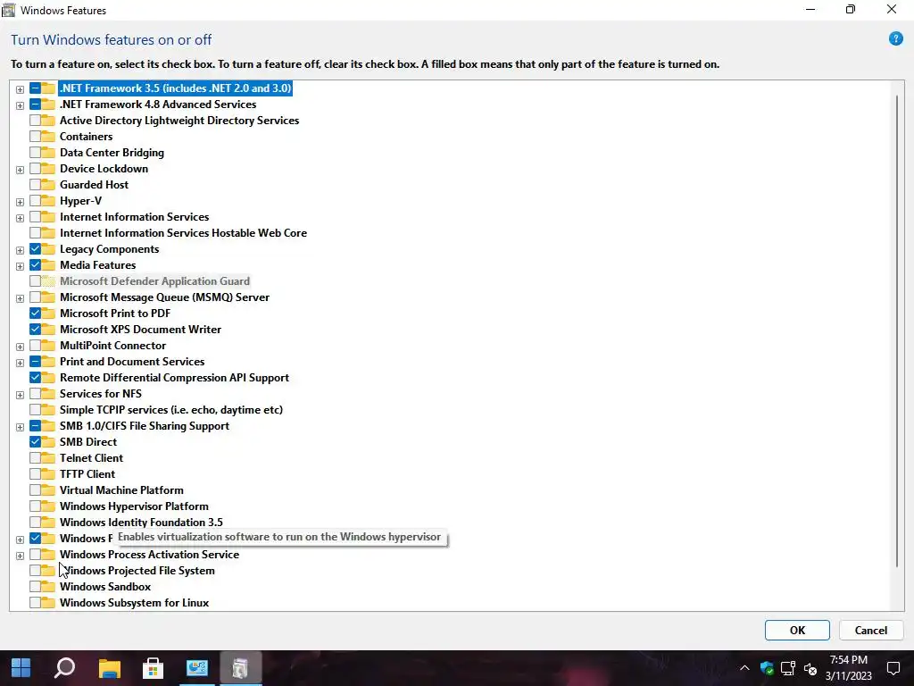The height and width of the screenshot is (686, 914).
Task: Expand SMB 1.0/CIFS File Sharing Support
Action: point(20,427)
